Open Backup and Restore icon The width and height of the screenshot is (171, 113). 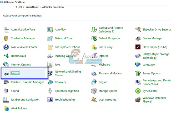94,30
